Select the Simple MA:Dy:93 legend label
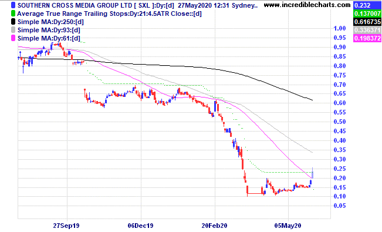Screen dimensions: 382x232 point(49,31)
